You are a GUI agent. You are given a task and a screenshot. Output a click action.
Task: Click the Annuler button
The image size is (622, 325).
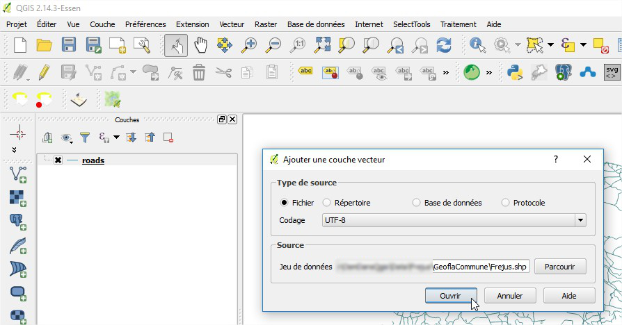(x=510, y=296)
